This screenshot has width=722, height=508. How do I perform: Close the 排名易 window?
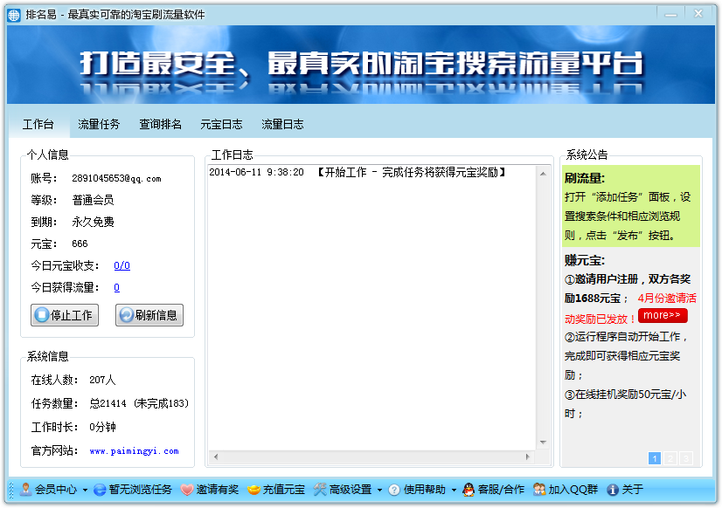[698, 14]
